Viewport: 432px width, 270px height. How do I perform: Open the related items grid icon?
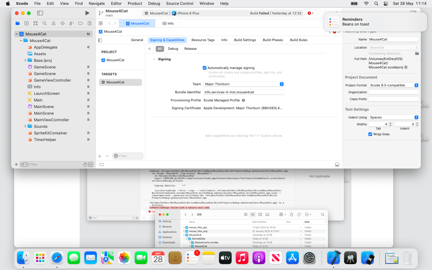[101, 23]
